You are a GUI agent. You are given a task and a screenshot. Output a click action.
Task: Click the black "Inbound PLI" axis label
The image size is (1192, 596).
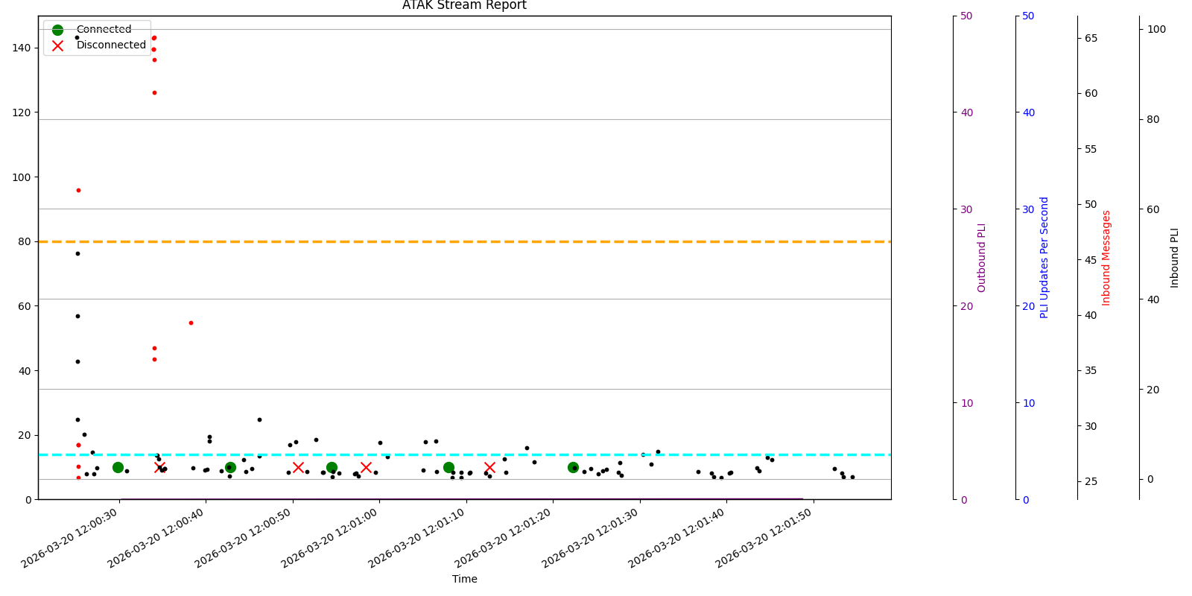point(1175,258)
